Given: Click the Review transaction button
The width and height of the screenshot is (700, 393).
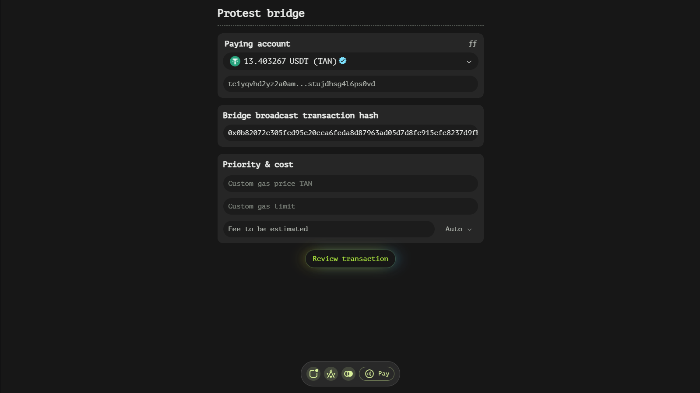Looking at the screenshot, I should [350, 259].
